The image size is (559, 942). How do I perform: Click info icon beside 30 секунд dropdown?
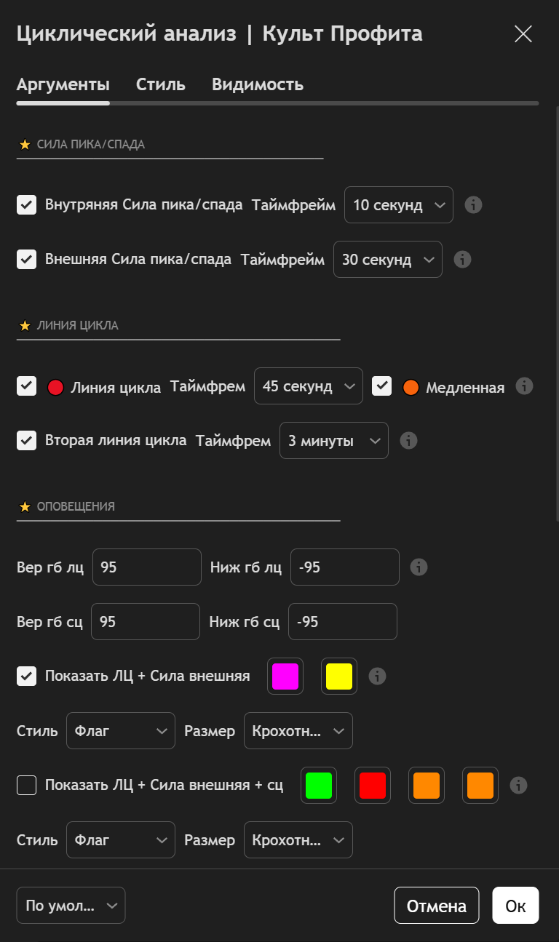462,259
